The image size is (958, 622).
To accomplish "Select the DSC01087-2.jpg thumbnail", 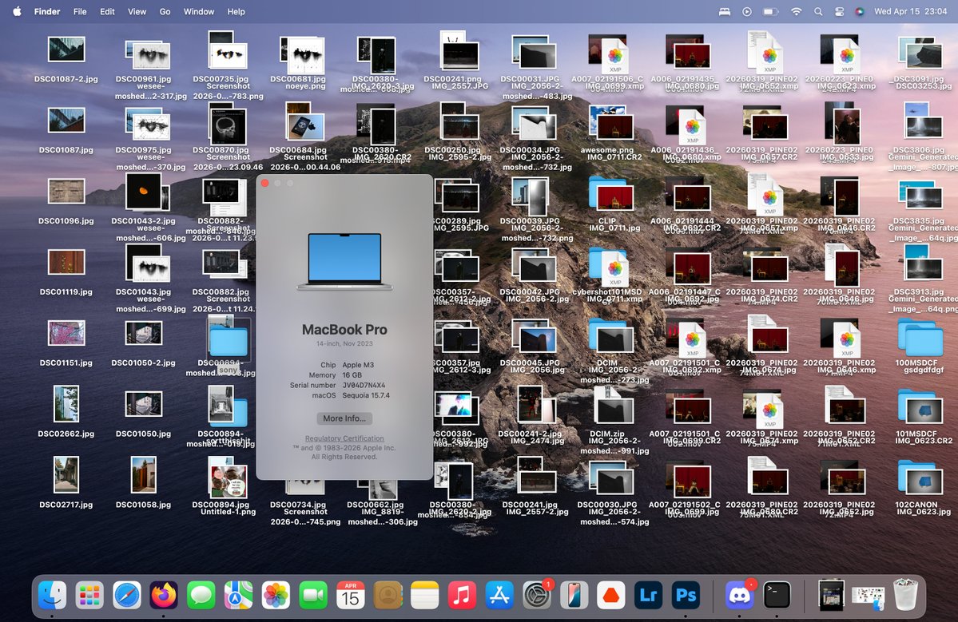I will point(66,50).
